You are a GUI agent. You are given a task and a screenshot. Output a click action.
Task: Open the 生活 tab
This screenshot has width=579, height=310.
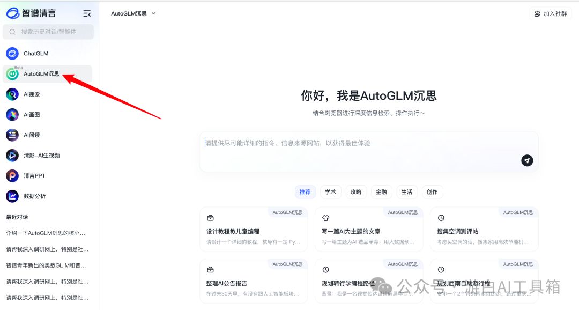pos(407,192)
